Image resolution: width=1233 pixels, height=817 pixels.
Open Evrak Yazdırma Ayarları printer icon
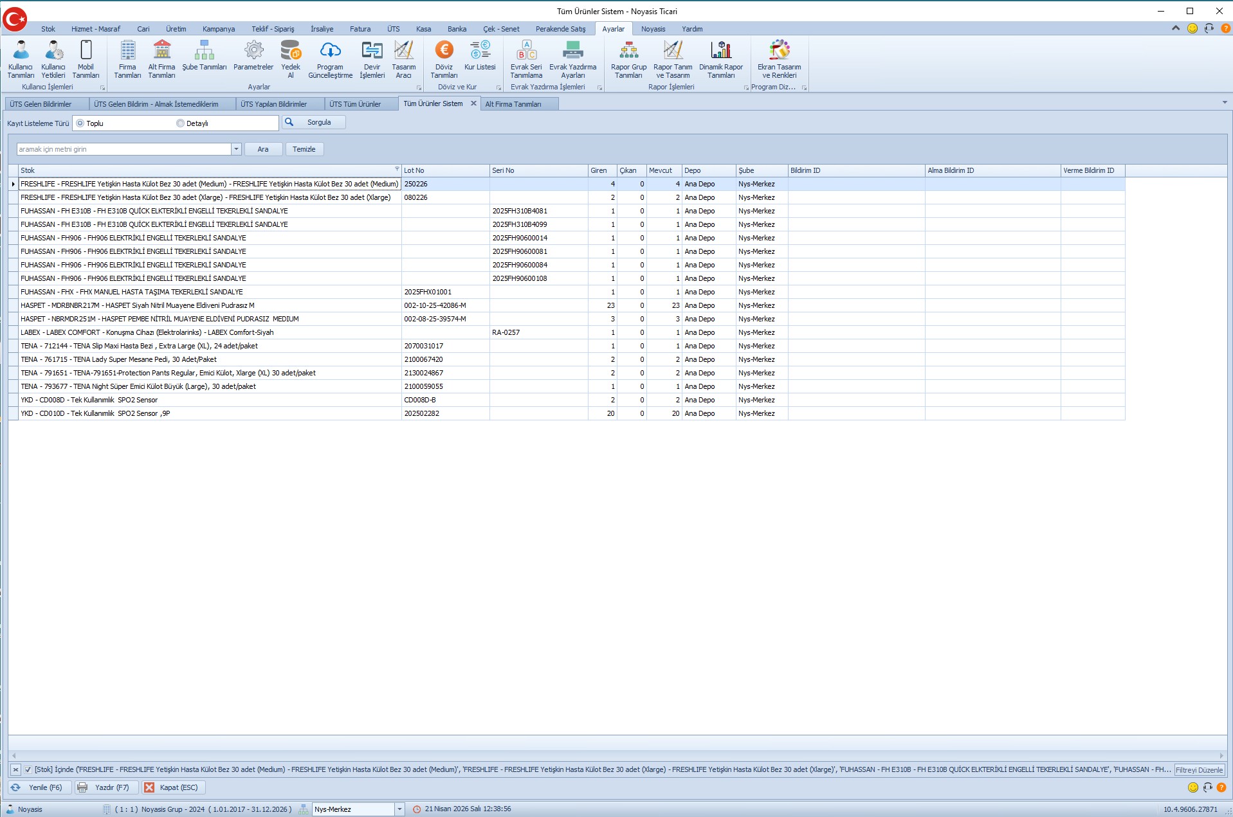572,59
